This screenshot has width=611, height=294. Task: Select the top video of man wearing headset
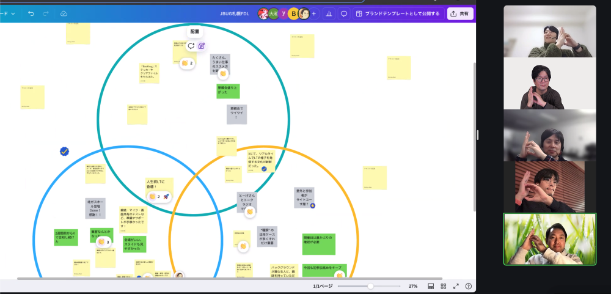(x=550, y=31)
